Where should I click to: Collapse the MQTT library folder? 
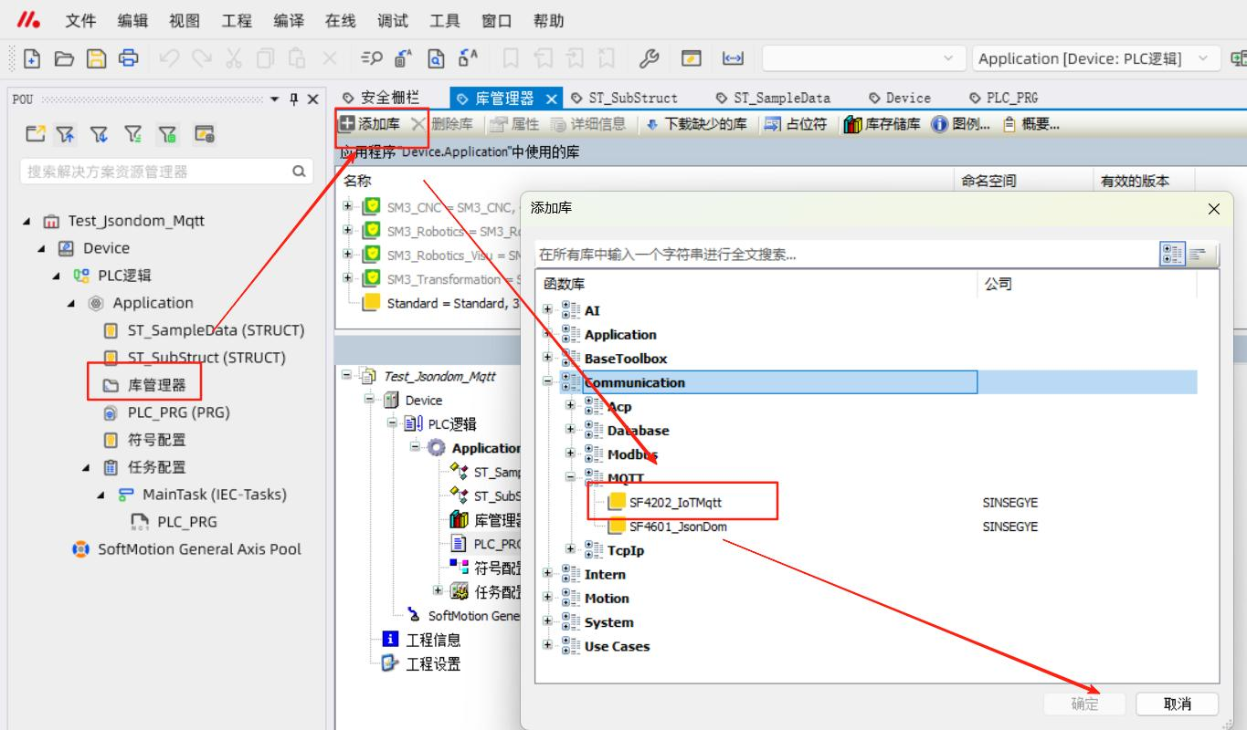(x=571, y=477)
